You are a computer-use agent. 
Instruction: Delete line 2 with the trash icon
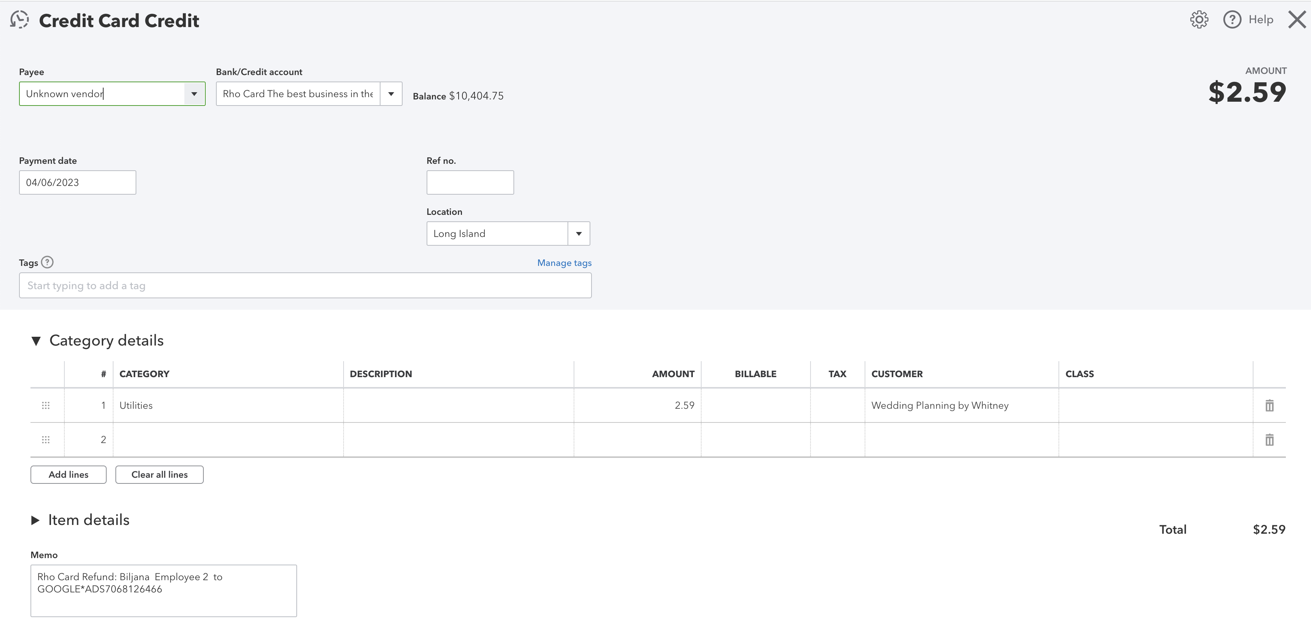pos(1269,439)
